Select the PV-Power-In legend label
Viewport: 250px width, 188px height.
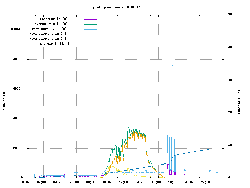coord(51,24)
